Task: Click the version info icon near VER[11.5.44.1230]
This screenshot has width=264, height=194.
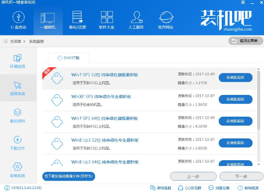Action: point(7,188)
